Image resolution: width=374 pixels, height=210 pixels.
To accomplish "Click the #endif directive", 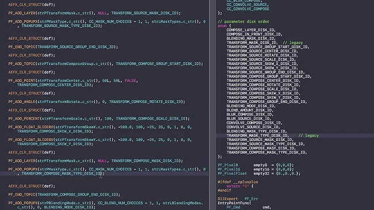I will pyautogui.click(x=224, y=190).
